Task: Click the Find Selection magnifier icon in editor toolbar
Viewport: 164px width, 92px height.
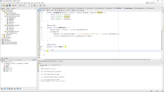Action: coord(56,10)
